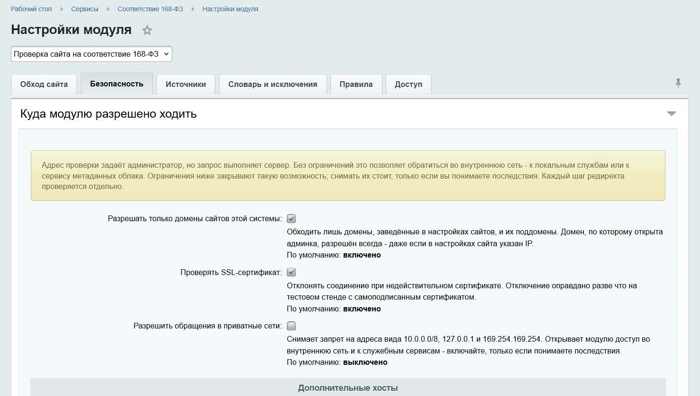Screen dimensions: 700x396
Task: Switch to the 'Доступ' tab
Action: coord(408,85)
